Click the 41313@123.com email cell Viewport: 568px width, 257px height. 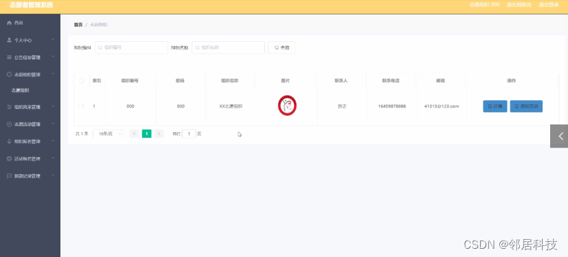point(442,106)
